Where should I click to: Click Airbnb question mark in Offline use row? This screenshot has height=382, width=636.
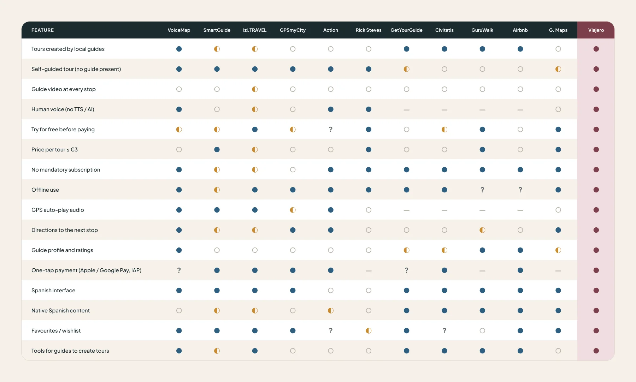520,190
